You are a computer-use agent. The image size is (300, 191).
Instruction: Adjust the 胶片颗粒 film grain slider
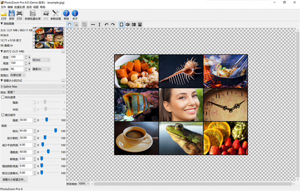[45, 137]
